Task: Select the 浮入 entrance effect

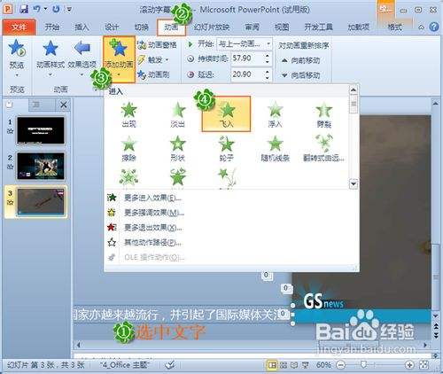Action: pos(275,114)
